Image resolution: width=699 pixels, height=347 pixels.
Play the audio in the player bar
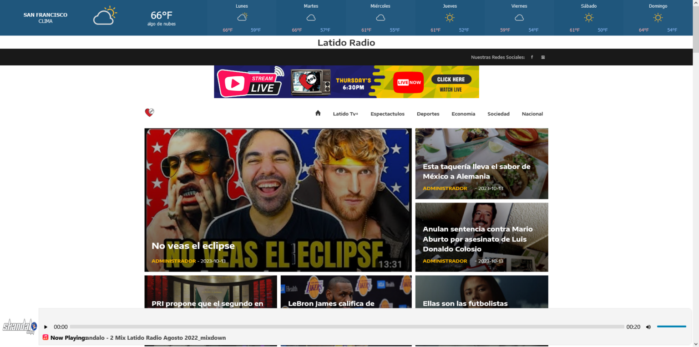(46, 327)
